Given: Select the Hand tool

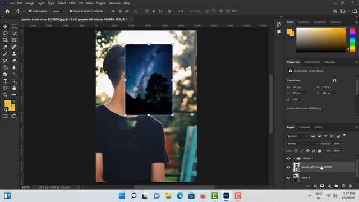Looking at the screenshot, I should [x=14, y=88].
